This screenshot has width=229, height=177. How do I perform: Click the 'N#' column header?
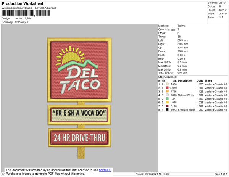(x=163, y=81)
